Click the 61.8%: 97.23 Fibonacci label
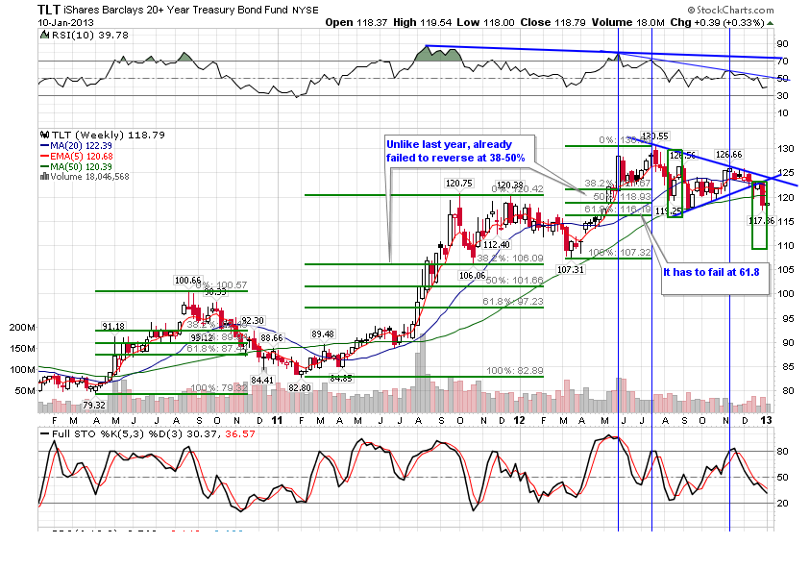The height and width of the screenshot is (568, 810). click(513, 302)
